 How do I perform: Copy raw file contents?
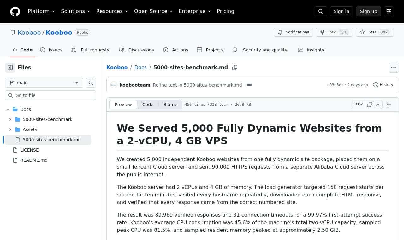click(370, 105)
